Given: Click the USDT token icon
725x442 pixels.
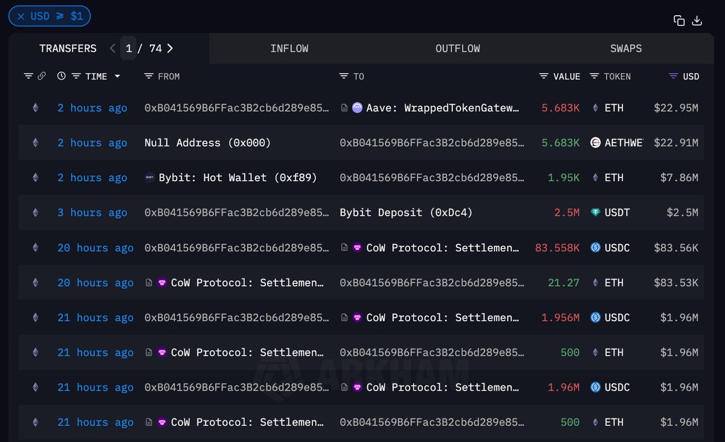Looking at the screenshot, I should tap(595, 213).
